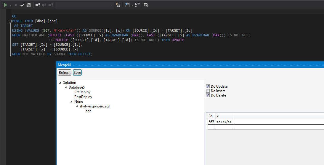Collapse the MERGE INTO code block outline

pos(10,21)
